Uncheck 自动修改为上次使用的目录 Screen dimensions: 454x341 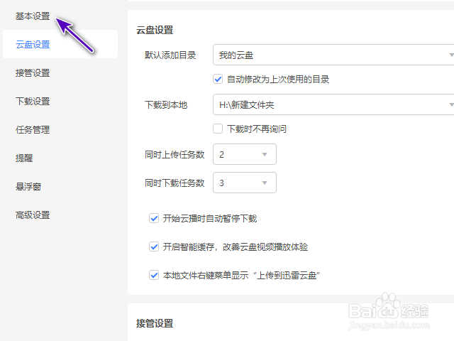tap(218, 79)
